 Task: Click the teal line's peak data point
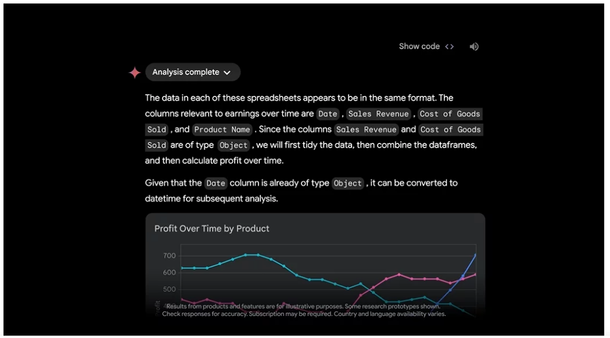(x=245, y=255)
